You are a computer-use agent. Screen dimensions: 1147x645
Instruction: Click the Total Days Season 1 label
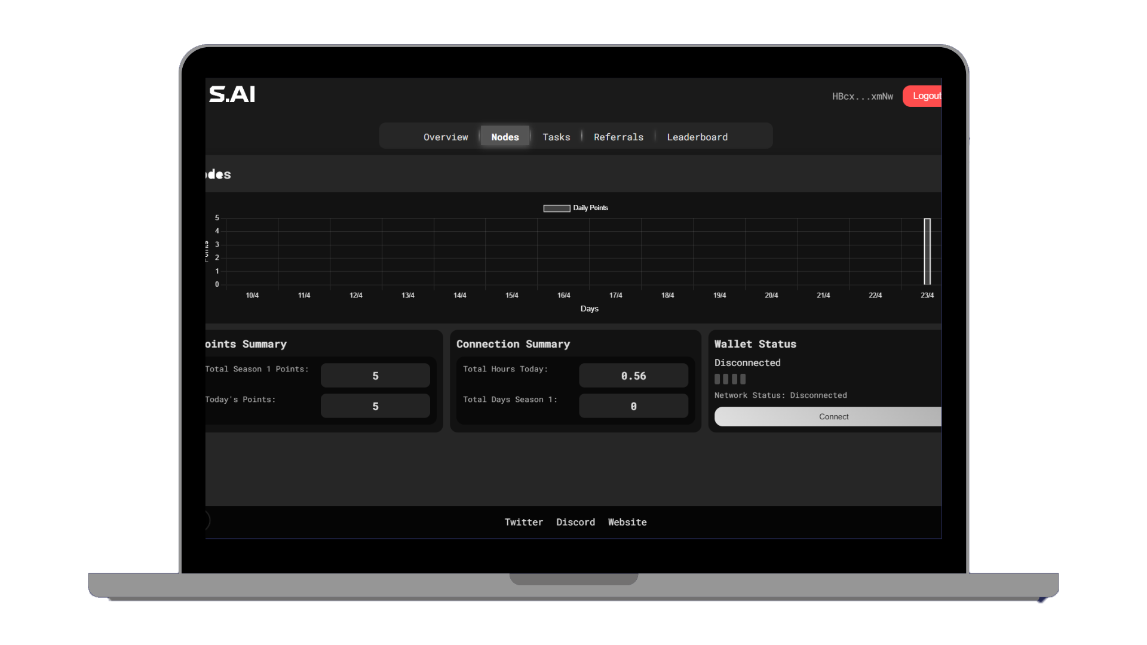tap(510, 400)
